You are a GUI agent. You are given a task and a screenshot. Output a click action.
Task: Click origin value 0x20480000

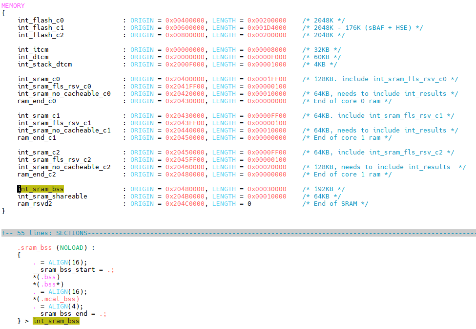(185, 189)
